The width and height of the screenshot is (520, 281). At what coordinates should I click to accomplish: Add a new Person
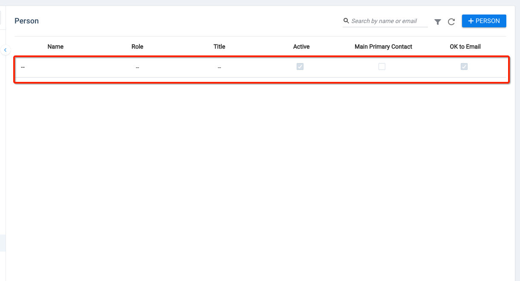pyautogui.click(x=484, y=21)
